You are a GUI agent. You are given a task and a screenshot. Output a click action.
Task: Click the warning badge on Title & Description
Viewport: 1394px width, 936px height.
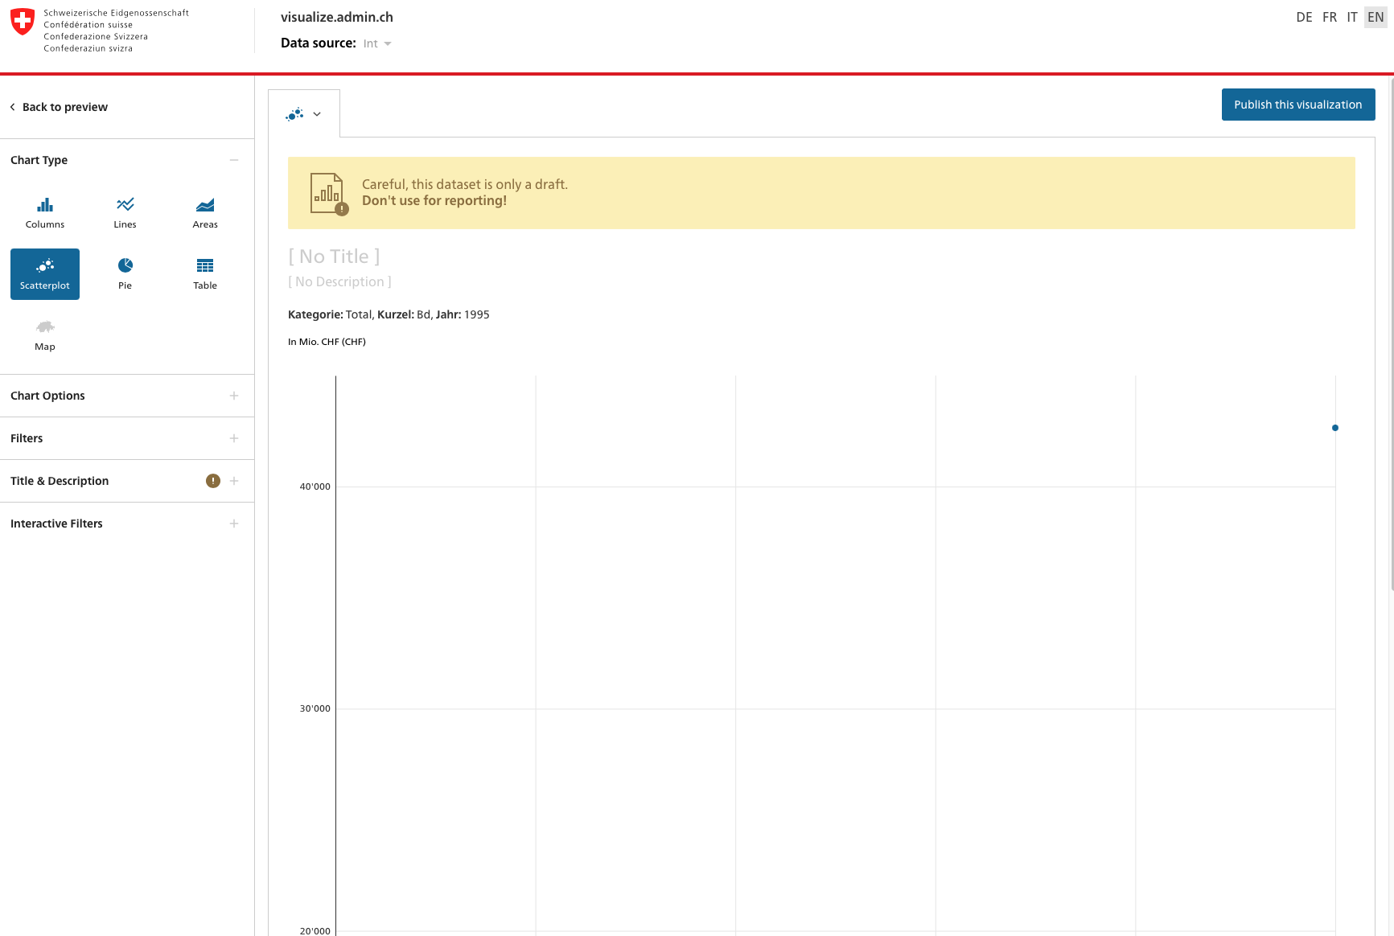tap(213, 480)
